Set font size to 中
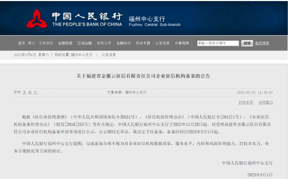Image resolution: width=288 pixels, height=179 pixels. click(30, 93)
